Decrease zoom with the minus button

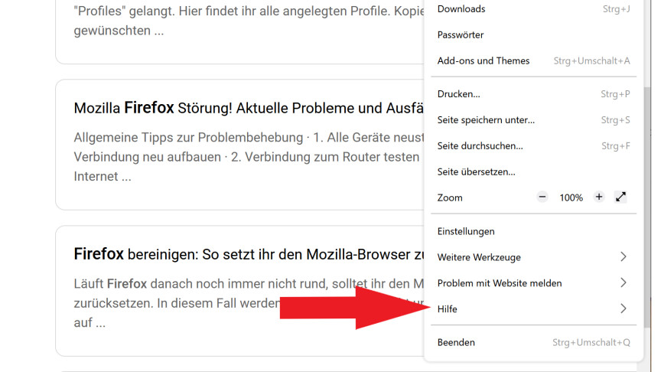coord(542,197)
